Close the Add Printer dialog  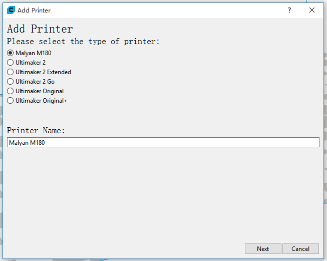(312, 10)
